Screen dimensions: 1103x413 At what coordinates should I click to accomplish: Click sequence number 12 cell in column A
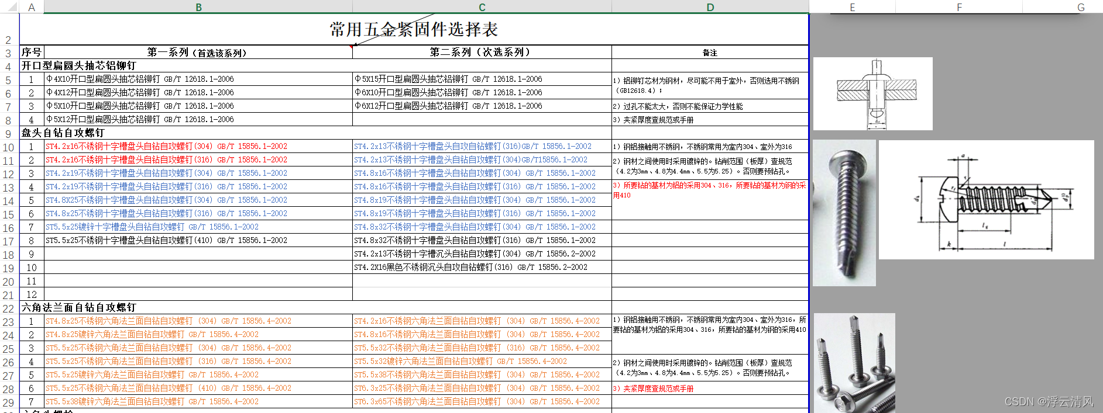[x=32, y=294]
